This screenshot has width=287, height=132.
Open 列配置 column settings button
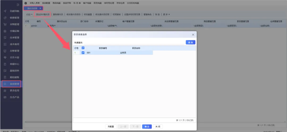click(111, 127)
